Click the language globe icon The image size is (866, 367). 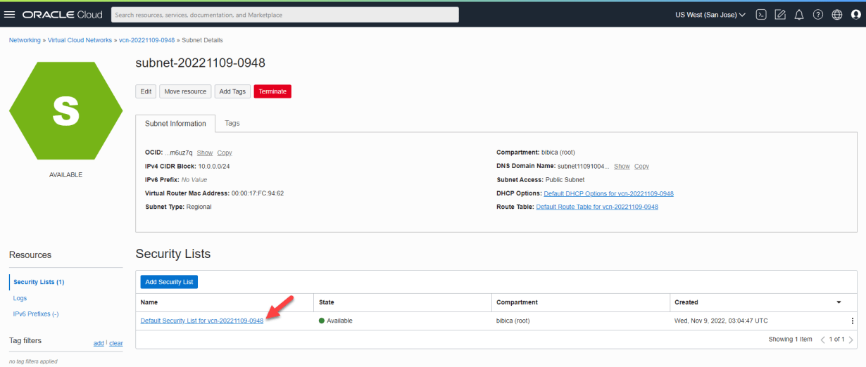coord(837,15)
